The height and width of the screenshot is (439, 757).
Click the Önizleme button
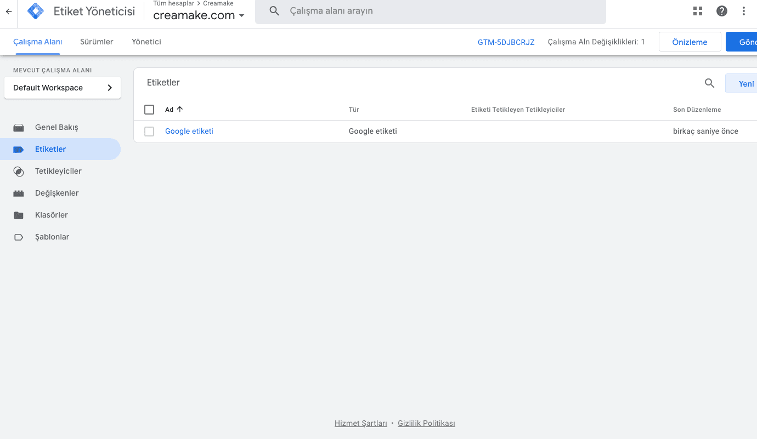click(690, 42)
